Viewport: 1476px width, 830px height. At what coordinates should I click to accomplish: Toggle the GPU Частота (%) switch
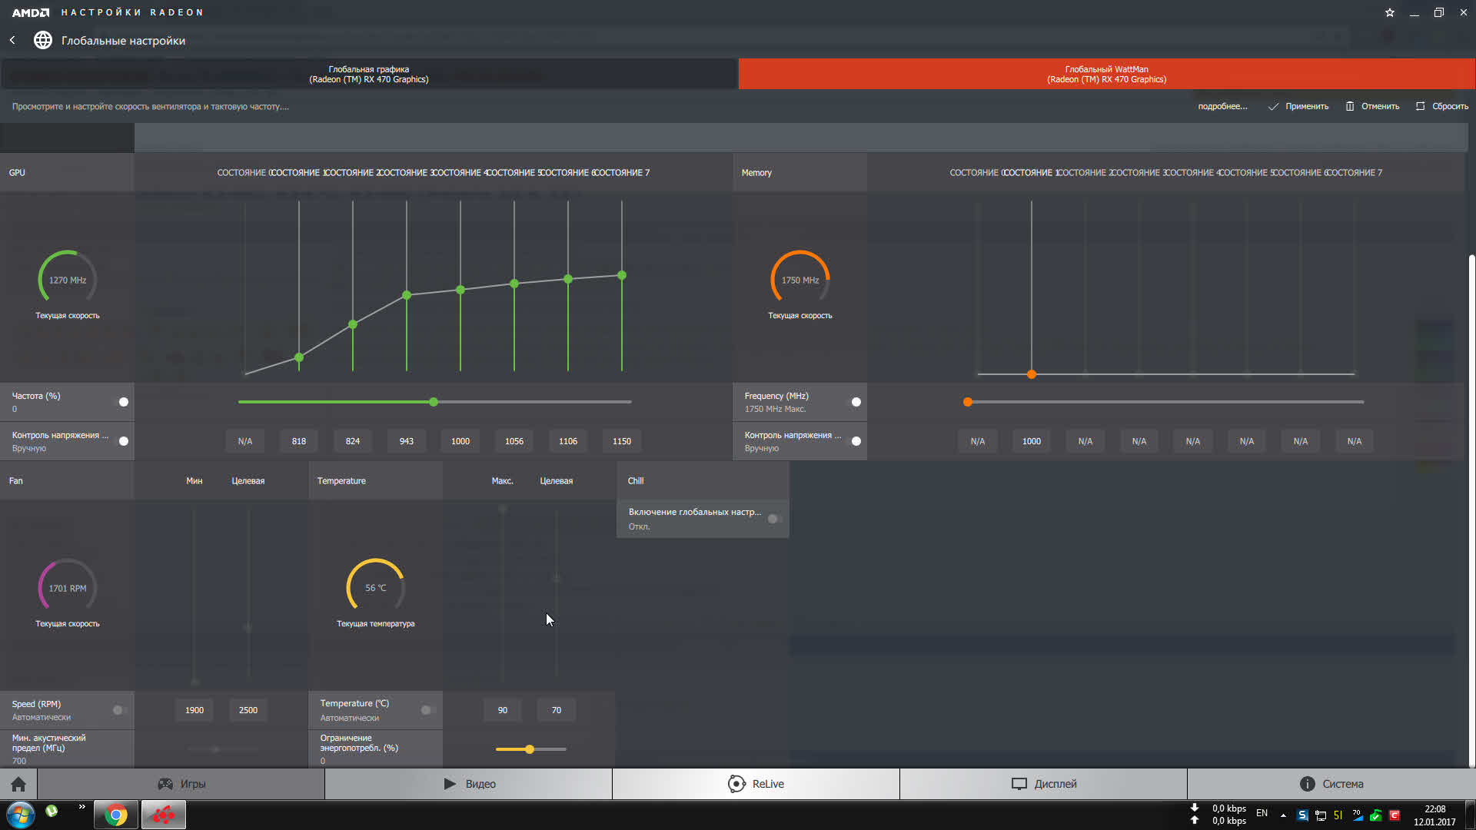pyautogui.click(x=121, y=402)
